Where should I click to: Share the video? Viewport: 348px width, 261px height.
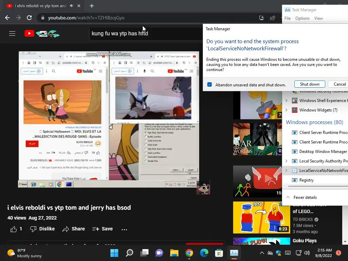(73, 229)
